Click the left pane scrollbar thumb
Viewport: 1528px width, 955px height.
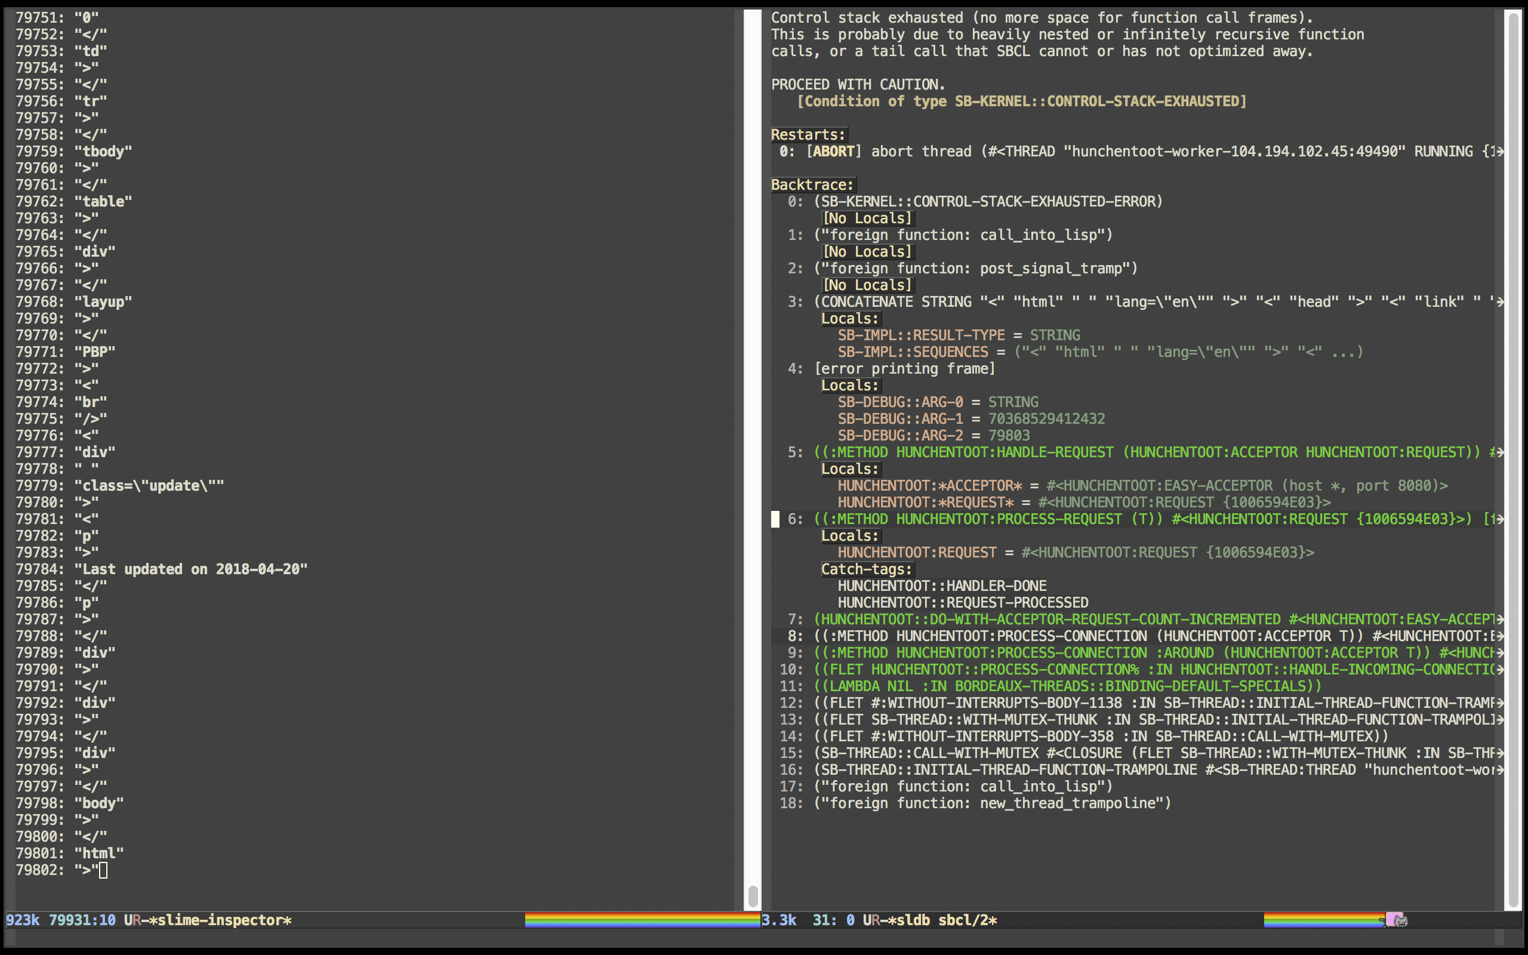pyautogui.click(x=753, y=896)
